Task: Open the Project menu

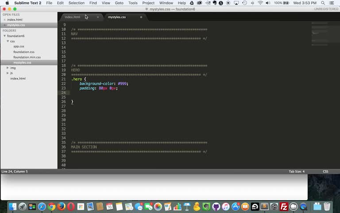Action: [x=148, y=3]
